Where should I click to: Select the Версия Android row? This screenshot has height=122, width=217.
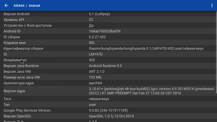pyautogui.click(x=108, y=14)
